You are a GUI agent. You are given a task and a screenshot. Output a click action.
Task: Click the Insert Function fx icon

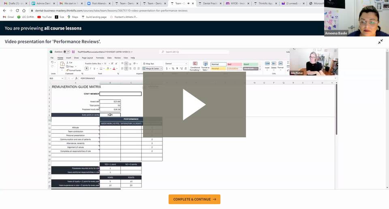click(x=76, y=78)
